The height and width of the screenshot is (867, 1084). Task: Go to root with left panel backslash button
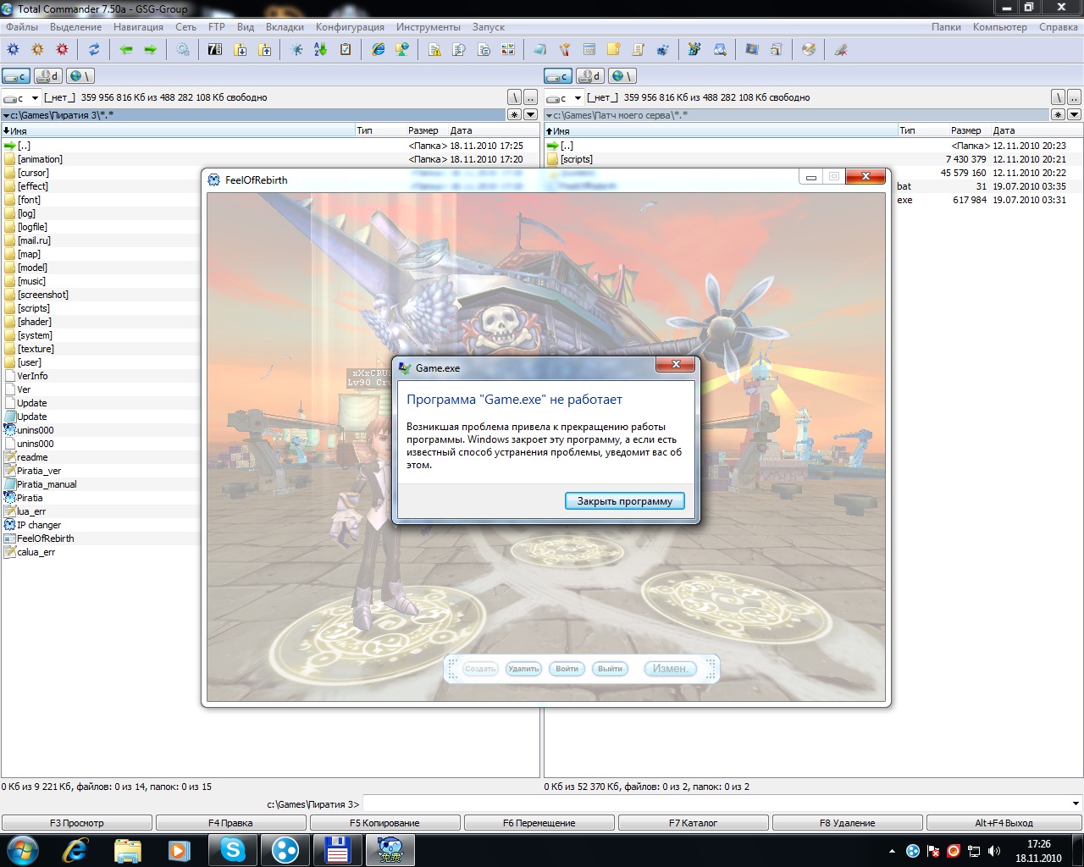coord(515,97)
